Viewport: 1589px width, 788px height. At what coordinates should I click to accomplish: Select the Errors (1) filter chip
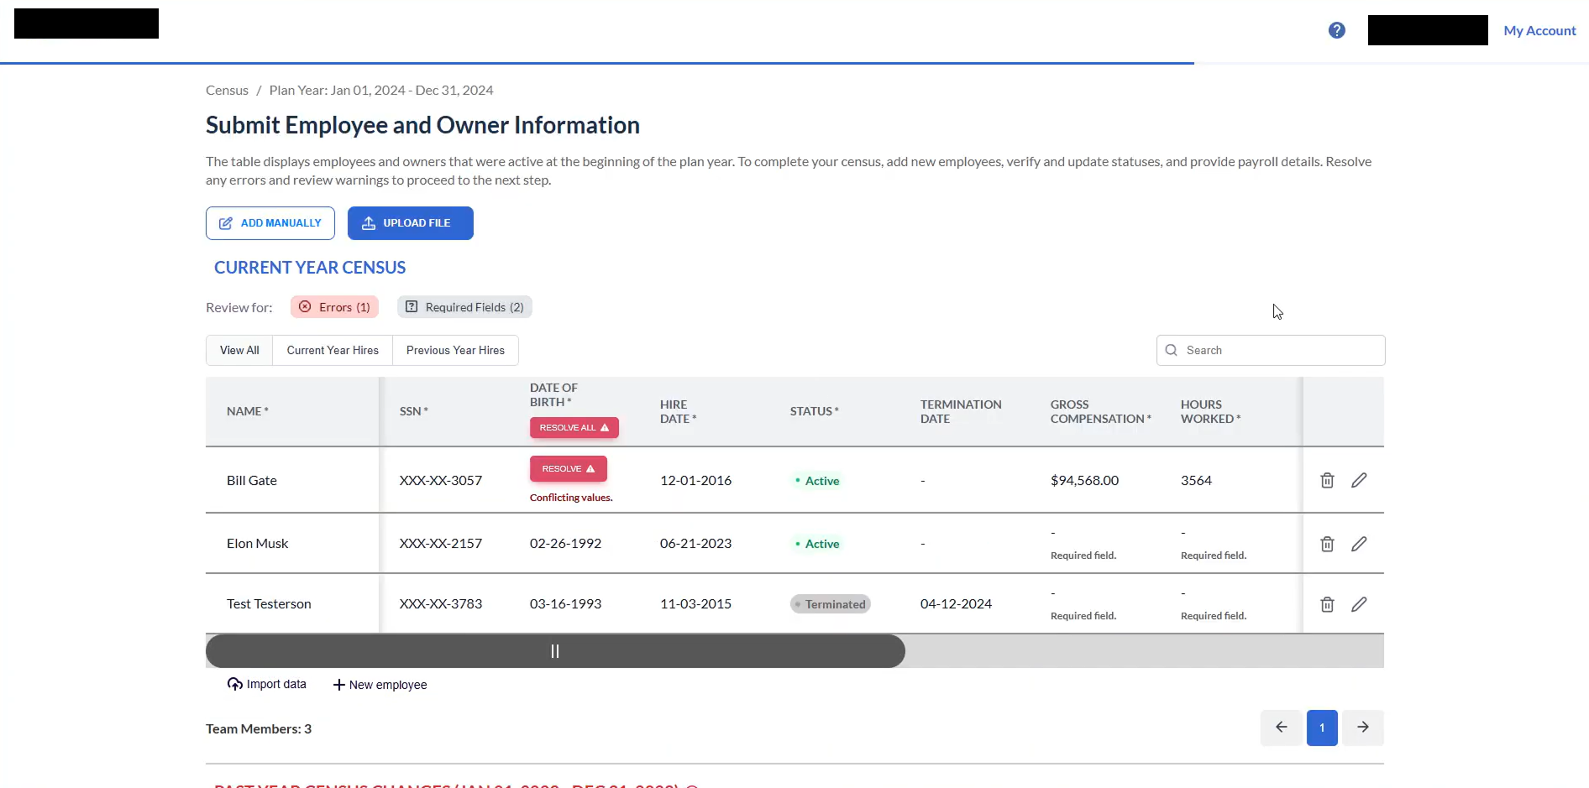pyautogui.click(x=334, y=306)
